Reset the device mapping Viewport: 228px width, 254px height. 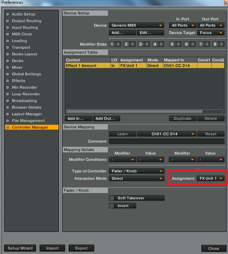(211, 134)
